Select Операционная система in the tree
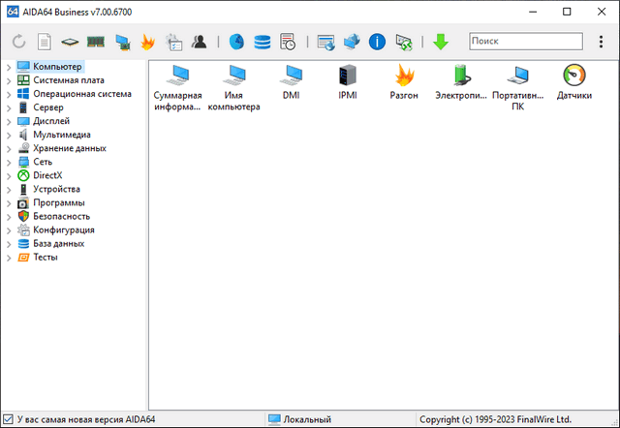 81,94
